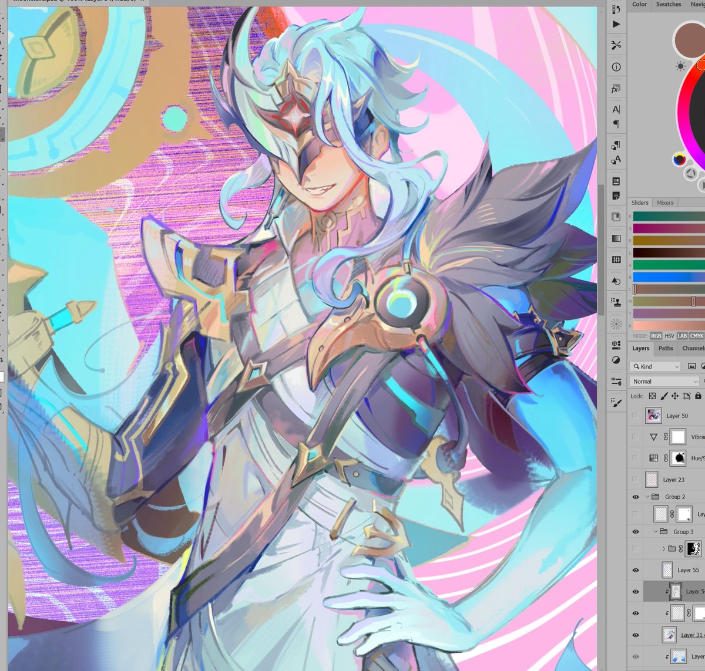Select the Hue/Saturation layer mask thumbnail
This screenshot has height=671, width=705.
[x=679, y=458]
